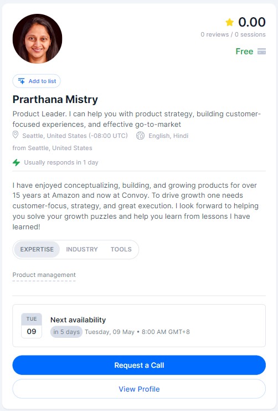Switch to the INDUSTRY tab
Viewport: 278px width, 411px height.
(82, 249)
